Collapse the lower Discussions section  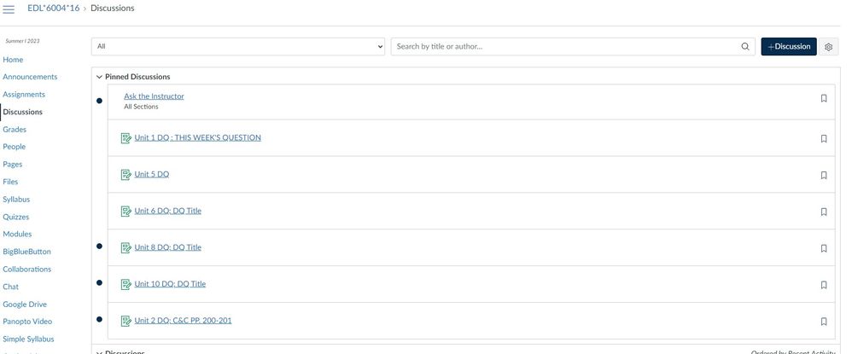[99, 351]
